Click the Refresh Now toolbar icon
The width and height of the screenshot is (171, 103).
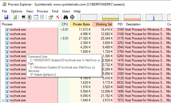coord(15,17)
